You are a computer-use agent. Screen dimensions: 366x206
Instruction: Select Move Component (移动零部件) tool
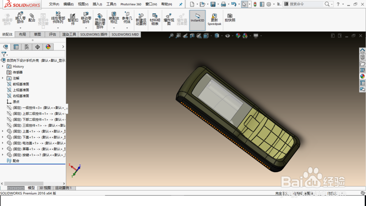click(86, 18)
